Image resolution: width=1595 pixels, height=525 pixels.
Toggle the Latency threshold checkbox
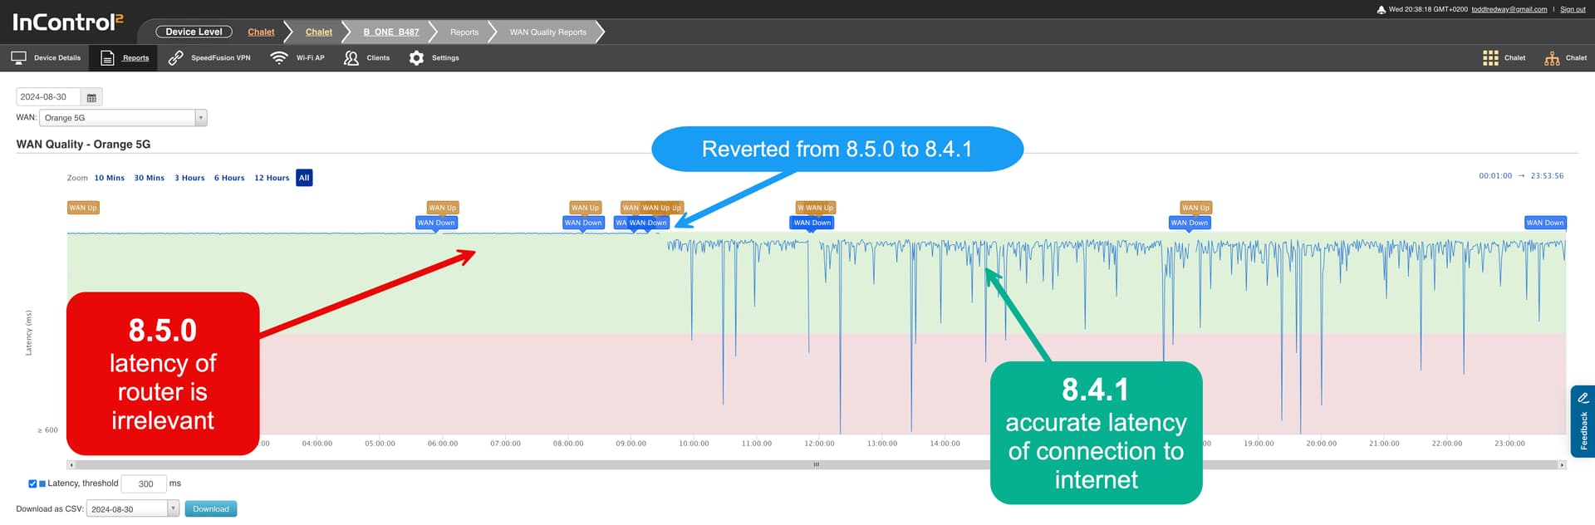[32, 483]
